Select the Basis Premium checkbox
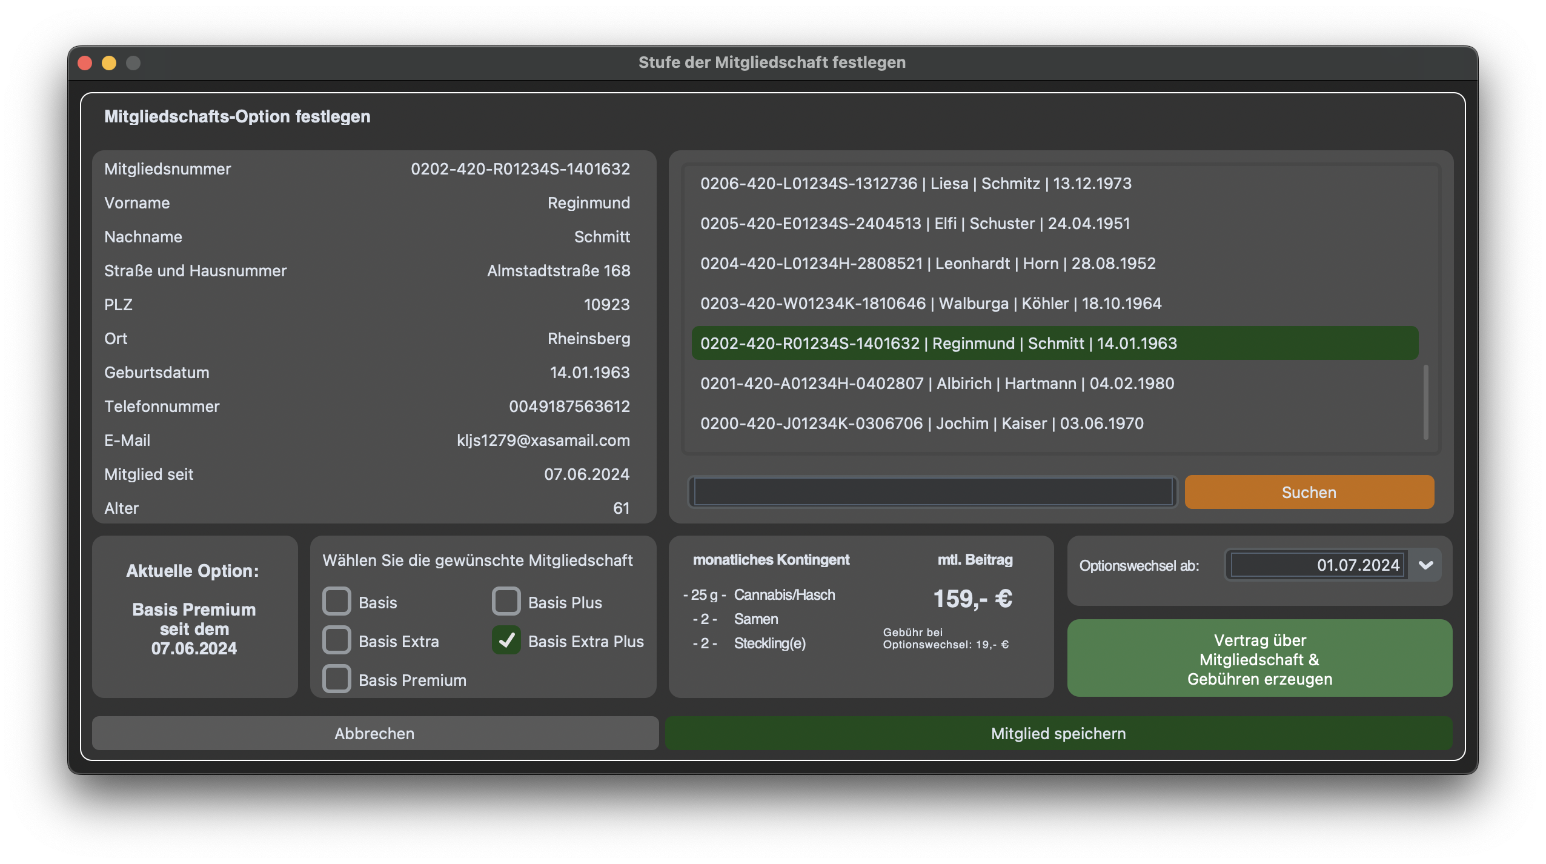 337,679
